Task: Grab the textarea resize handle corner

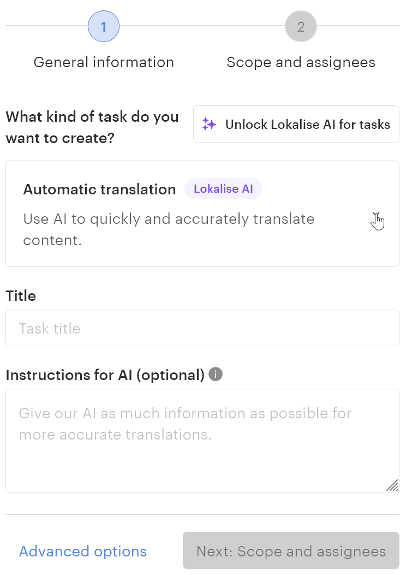Action: 392,485
